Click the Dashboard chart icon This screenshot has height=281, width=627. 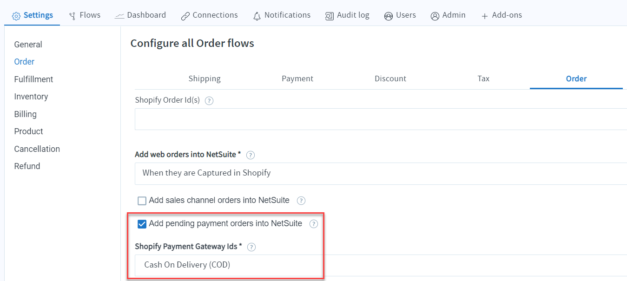point(119,16)
